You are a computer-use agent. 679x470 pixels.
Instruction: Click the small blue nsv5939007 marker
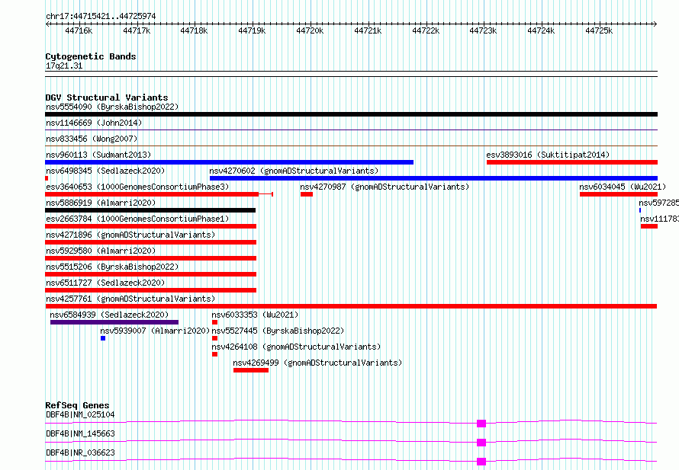click(103, 338)
